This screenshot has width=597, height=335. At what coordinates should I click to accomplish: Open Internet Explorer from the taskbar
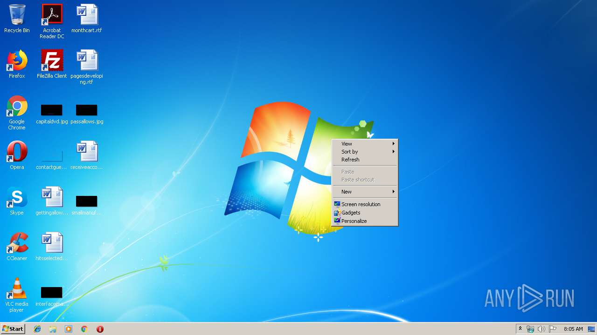pos(37,329)
